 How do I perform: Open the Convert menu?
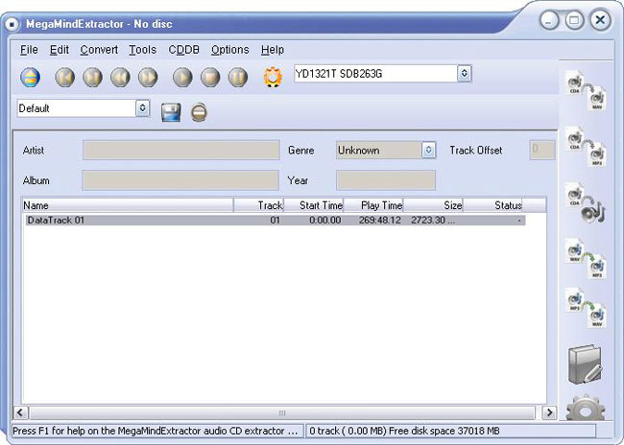99,50
